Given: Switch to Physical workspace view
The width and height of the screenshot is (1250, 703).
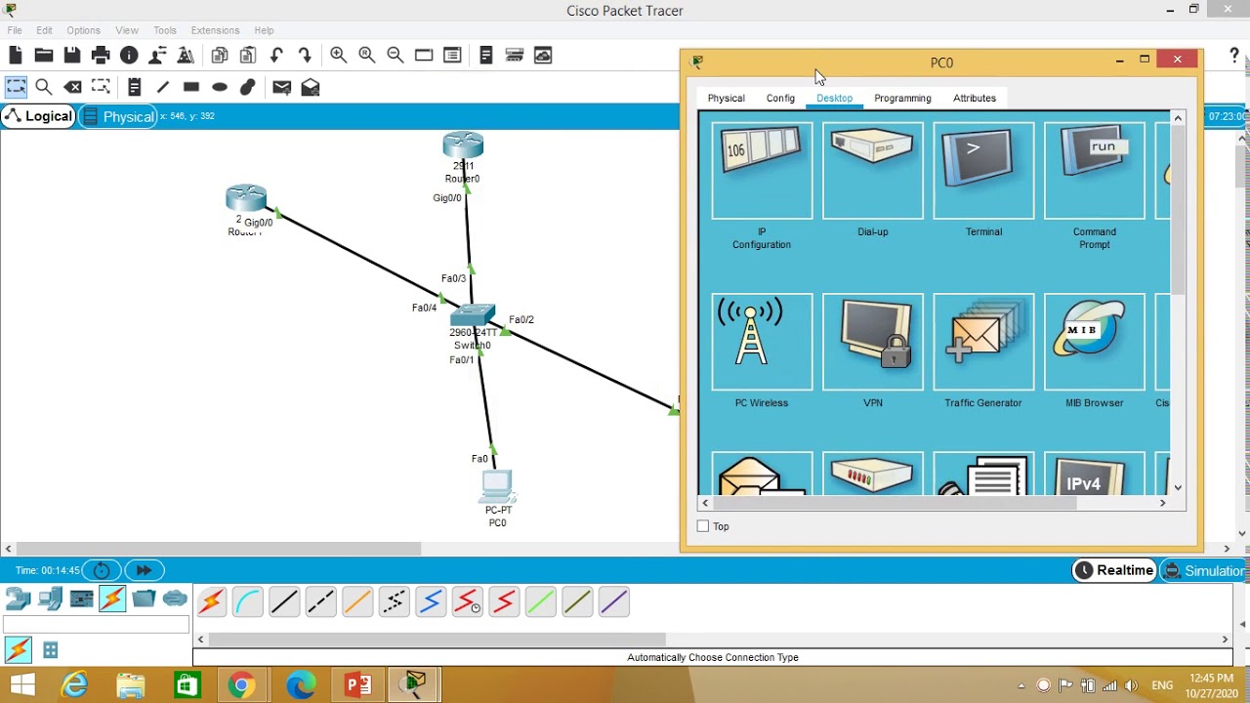Looking at the screenshot, I should tap(118, 116).
